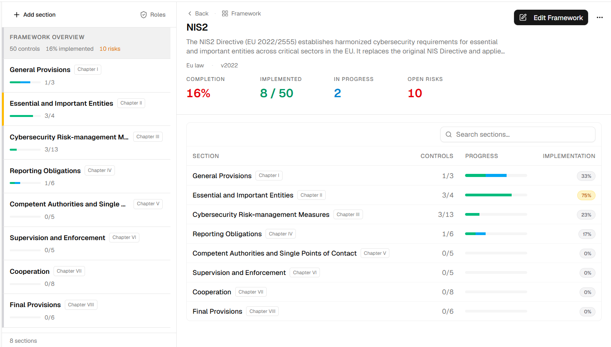Click the NIS2 Directive description text

tap(345, 46)
